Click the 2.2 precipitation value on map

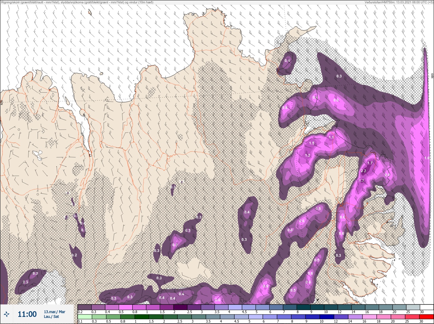coord(363,171)
